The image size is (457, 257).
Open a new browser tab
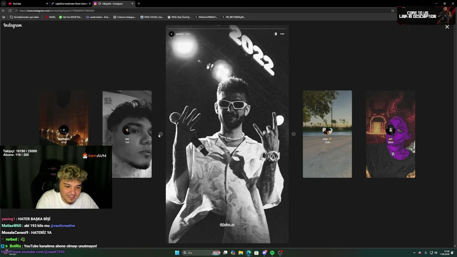[139, 4]
